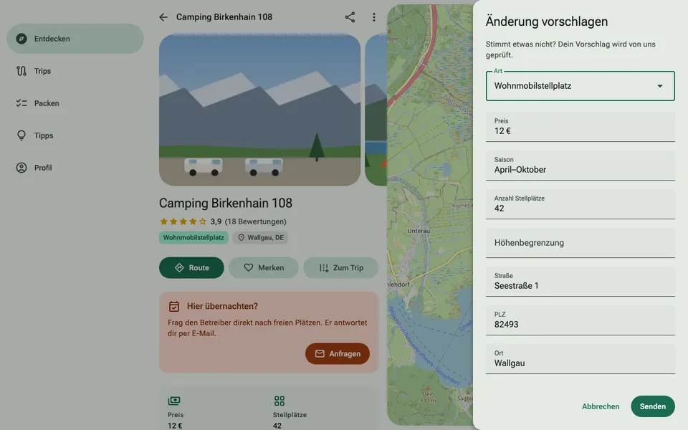Open the Entdecken navigation item
688x430 pixels.
pos(75,39)
